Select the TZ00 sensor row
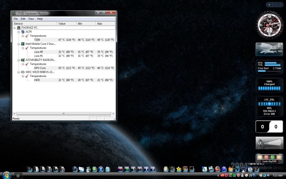 tap(74, 40)
